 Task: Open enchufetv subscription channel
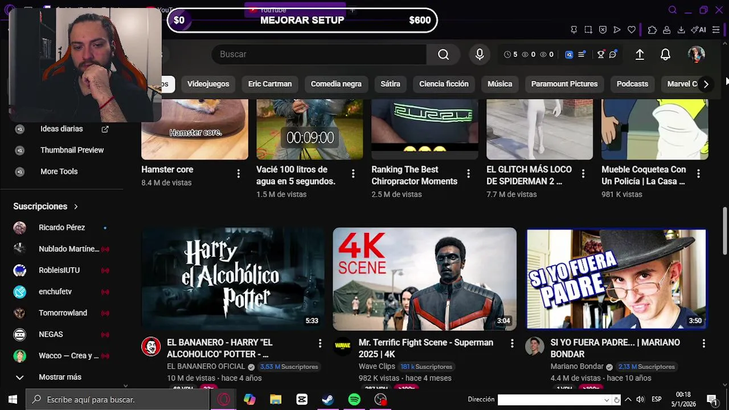click(55, 292)
